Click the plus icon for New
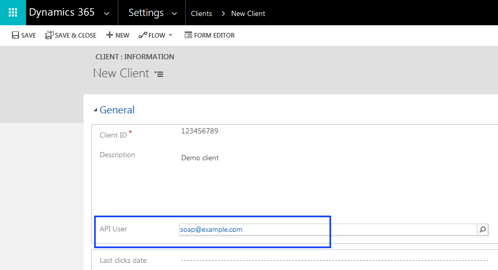Viewport: 498px width, 270px height. [x=109, y=36]
